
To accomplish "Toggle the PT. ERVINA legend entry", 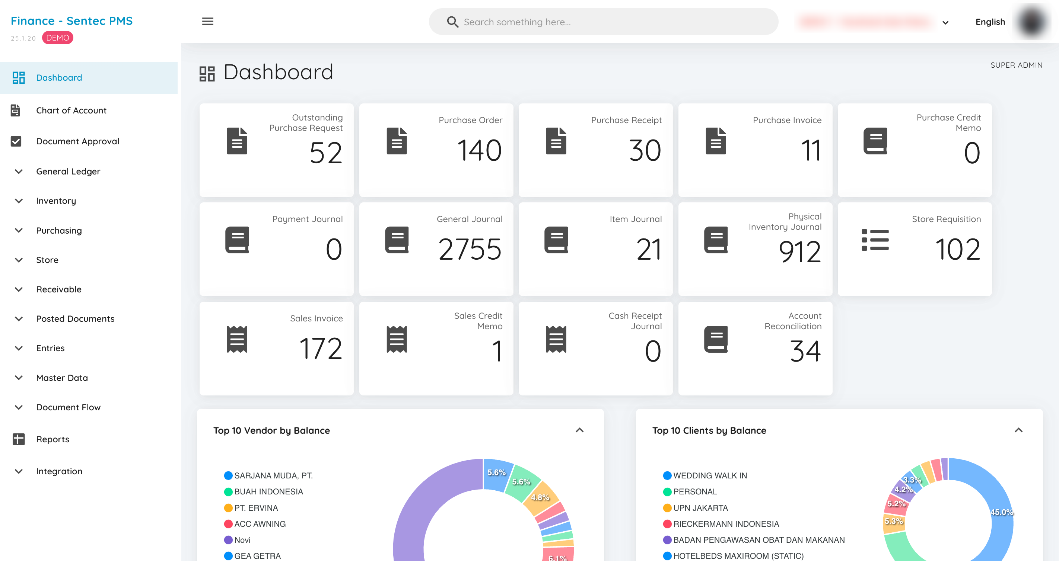I will [251, 507].
